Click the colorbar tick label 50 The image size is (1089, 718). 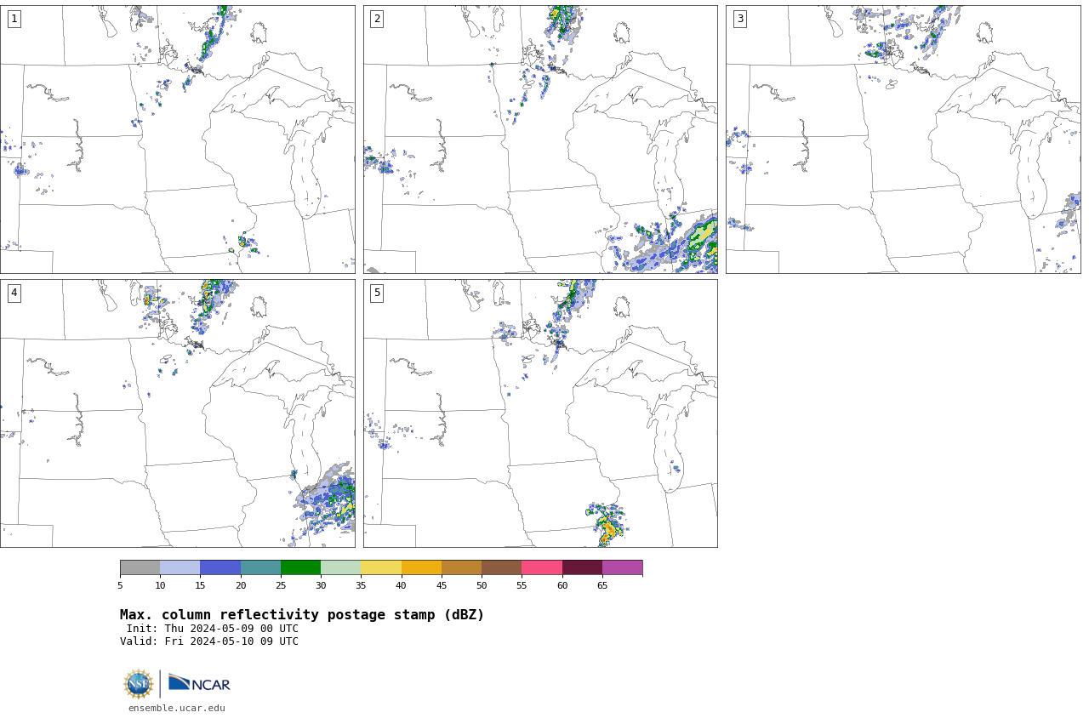pos(482,585)
